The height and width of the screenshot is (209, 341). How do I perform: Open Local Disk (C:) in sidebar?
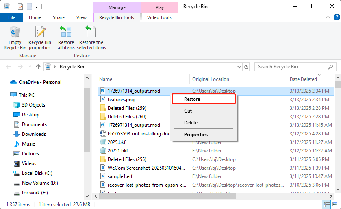tap(37, 173)
